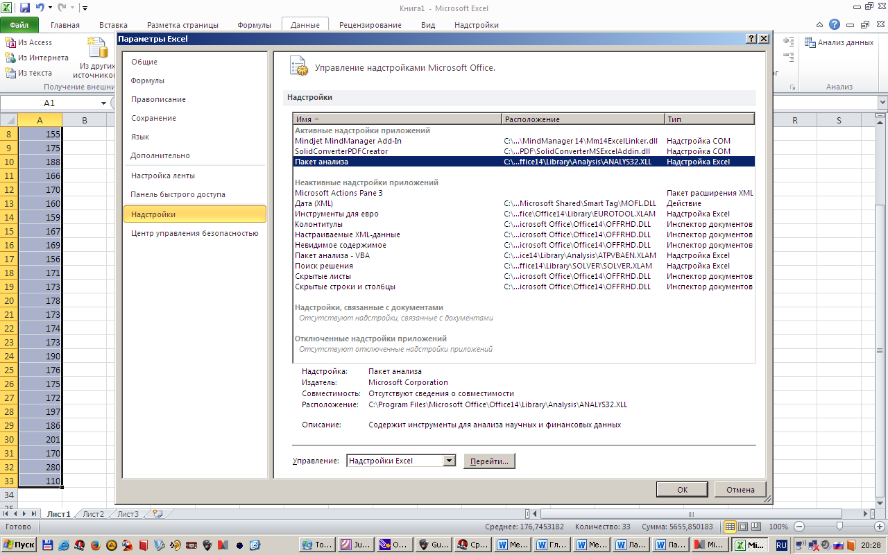Click the insert new sheet icon
Image resolution: width=888 pixels, height=555 pixels.
157,514
